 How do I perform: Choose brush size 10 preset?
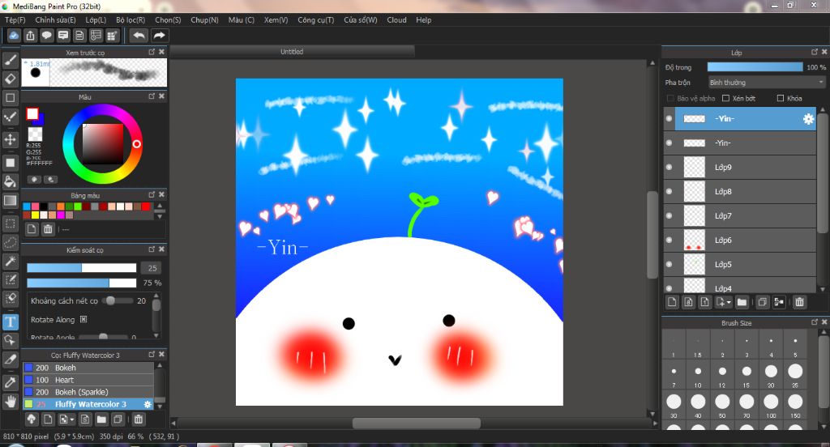click(x=698, y=375)
